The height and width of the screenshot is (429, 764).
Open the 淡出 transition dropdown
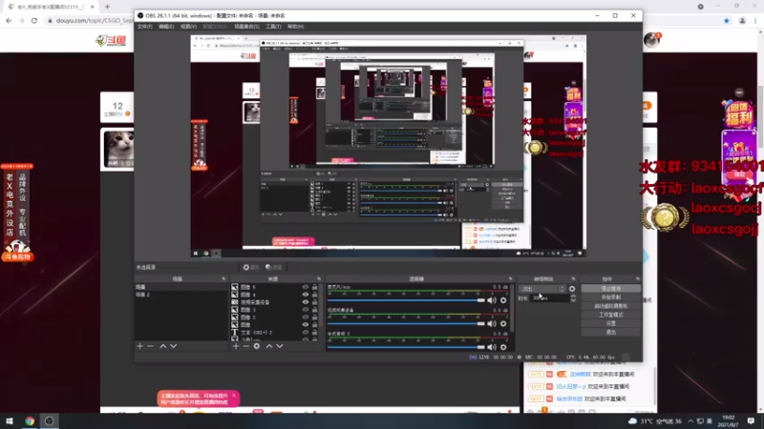pos(542,289)
